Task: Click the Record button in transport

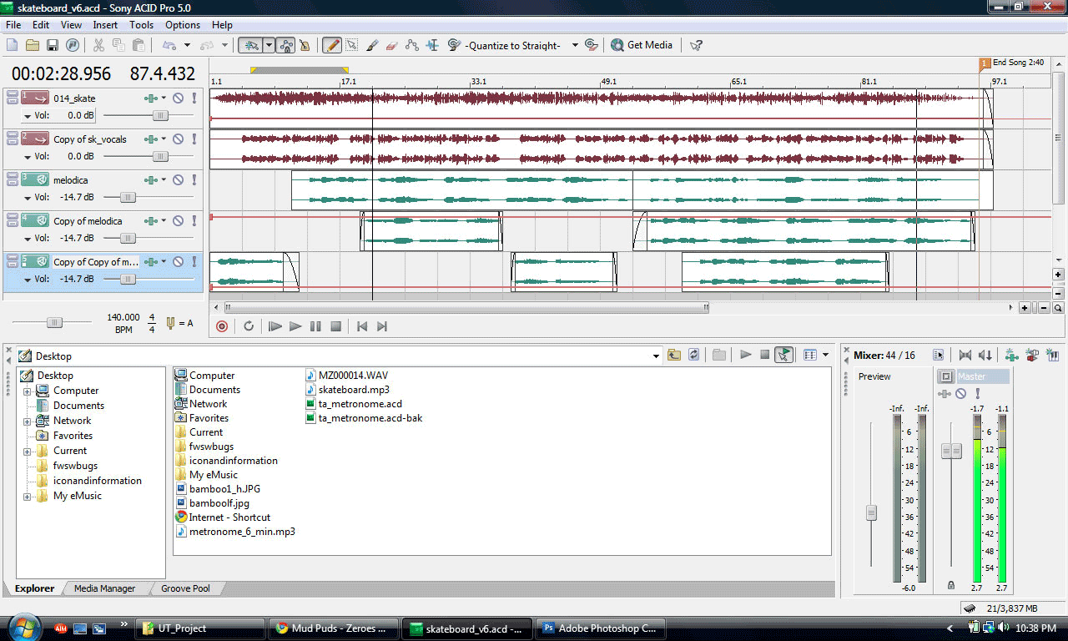Action: point(222,326)
